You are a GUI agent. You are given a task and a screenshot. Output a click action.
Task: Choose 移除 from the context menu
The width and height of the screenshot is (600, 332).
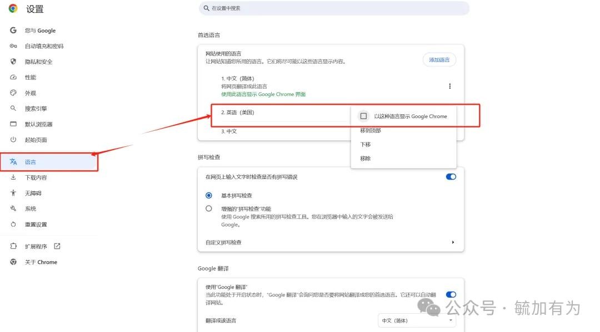(366, 159)
